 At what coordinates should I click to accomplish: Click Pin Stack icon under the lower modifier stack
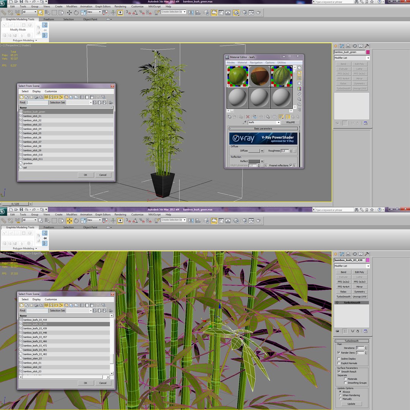point(337,331)
